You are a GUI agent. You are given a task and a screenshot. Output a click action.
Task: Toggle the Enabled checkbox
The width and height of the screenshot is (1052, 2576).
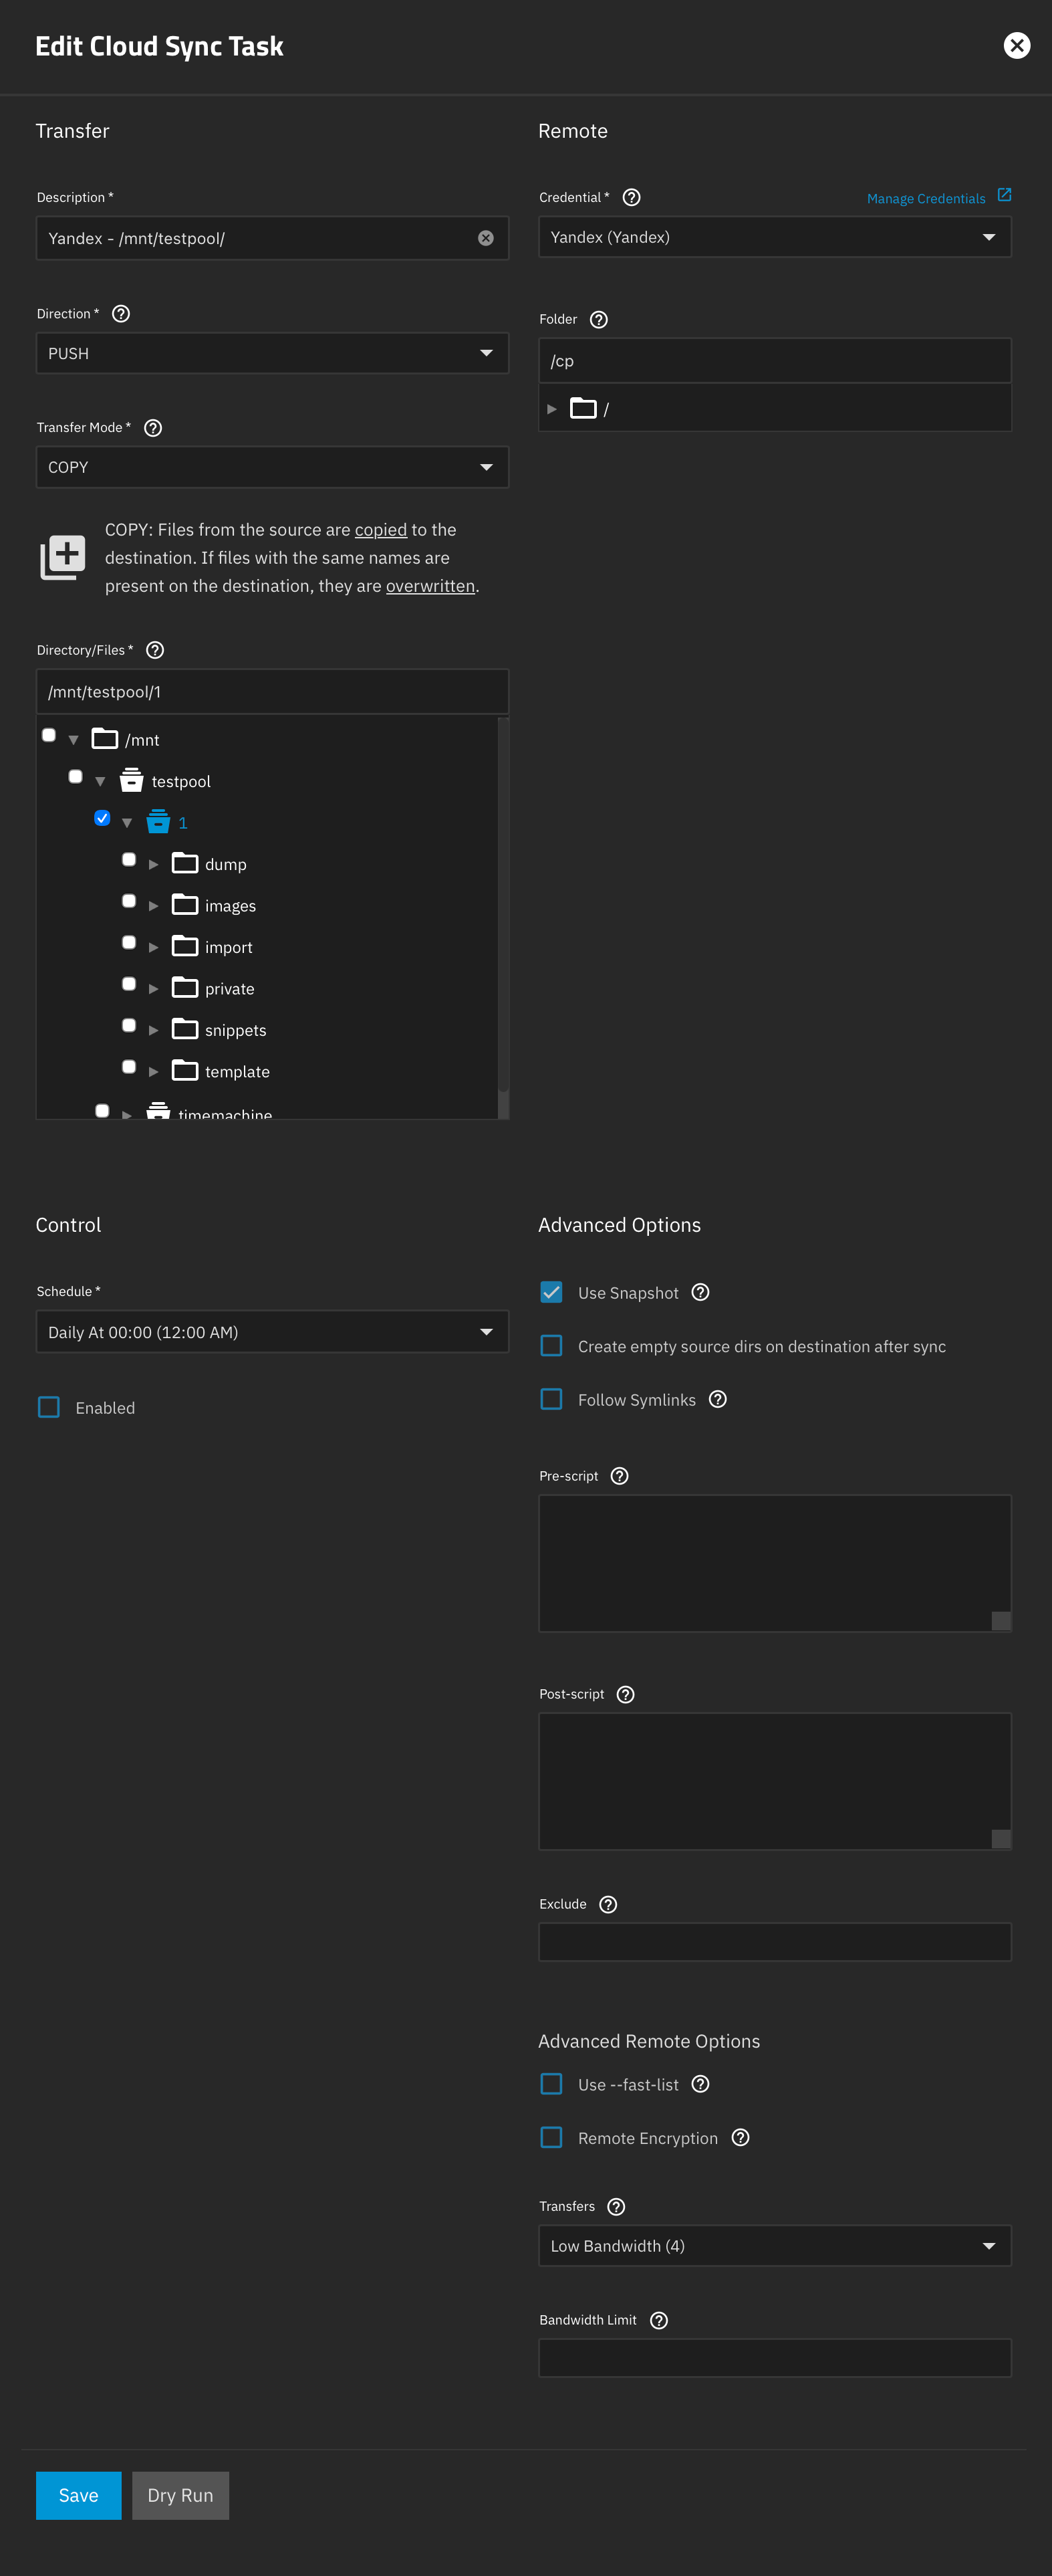[49, 1407]
